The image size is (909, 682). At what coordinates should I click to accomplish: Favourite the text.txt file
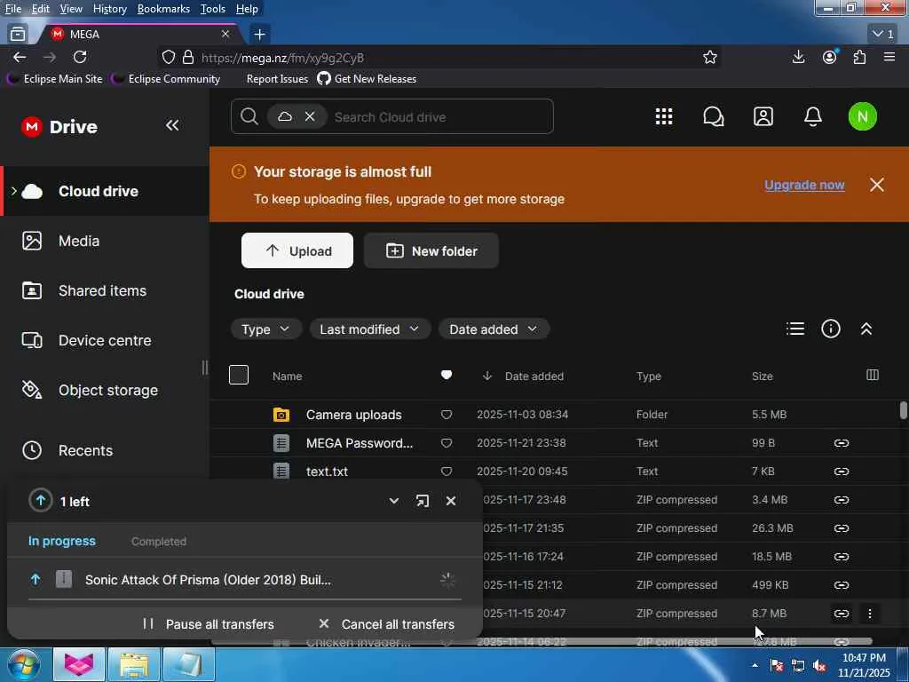(446, 472)
